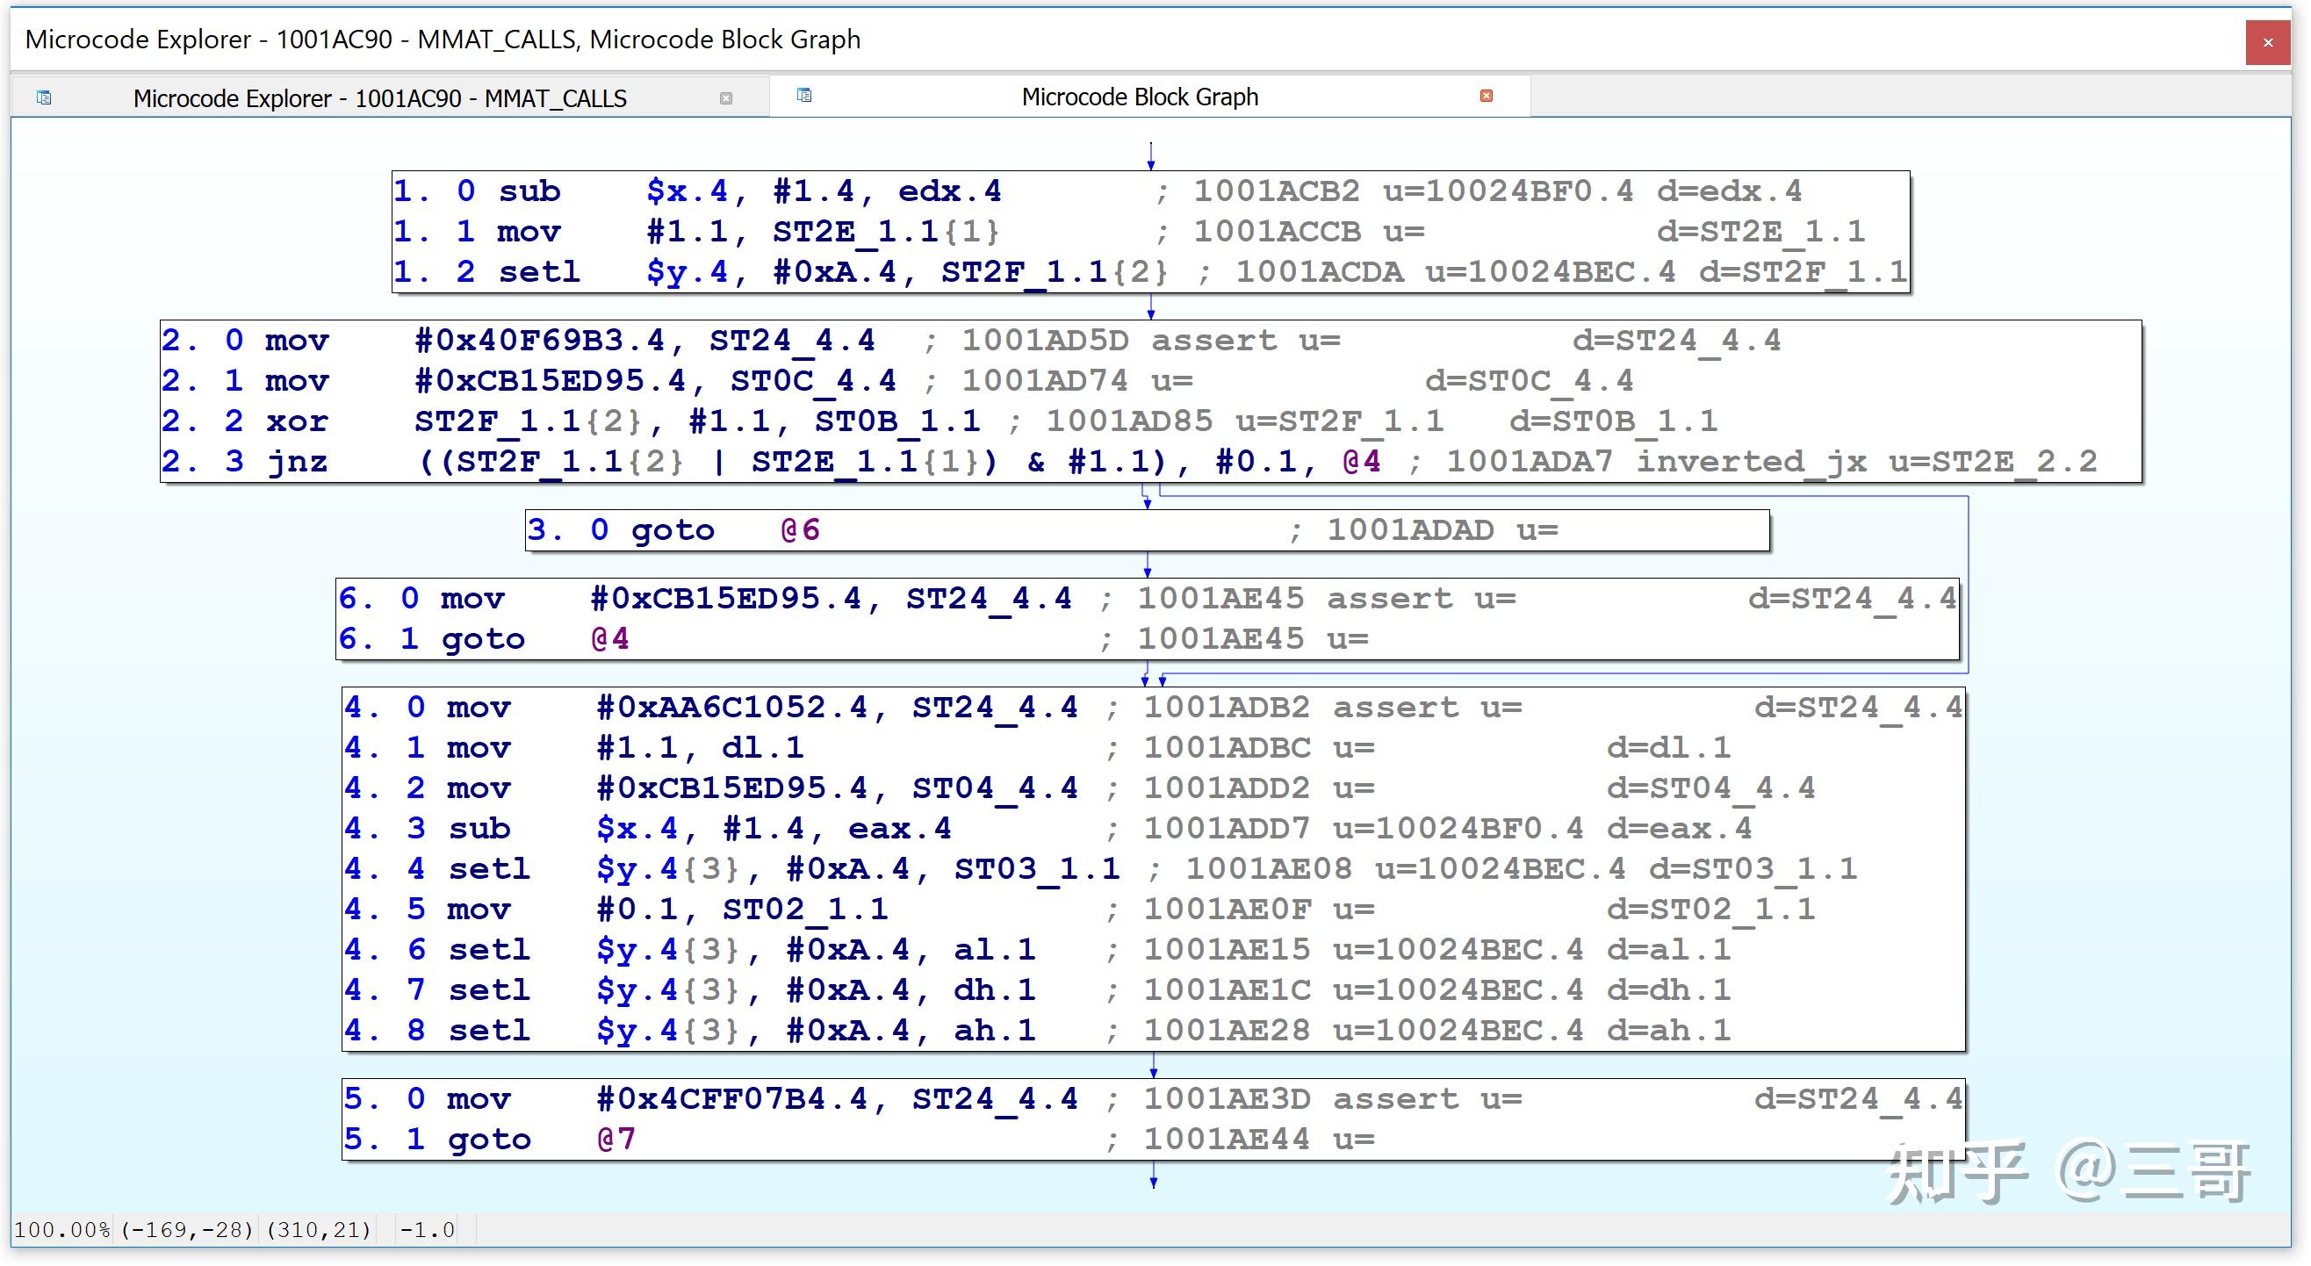Click address 1001AE3D in block 5

(x=1226, y=1098)
